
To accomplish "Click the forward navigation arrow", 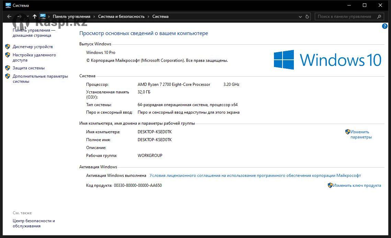I will coord(19,16).
